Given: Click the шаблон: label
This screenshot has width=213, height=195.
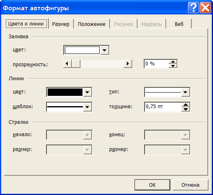Looking at the screenshot, I should (x=23, y=107).
